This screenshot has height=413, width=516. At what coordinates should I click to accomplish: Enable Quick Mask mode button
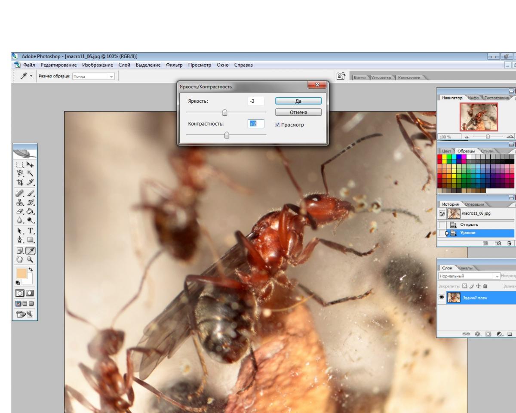click(x=30, y=293)
